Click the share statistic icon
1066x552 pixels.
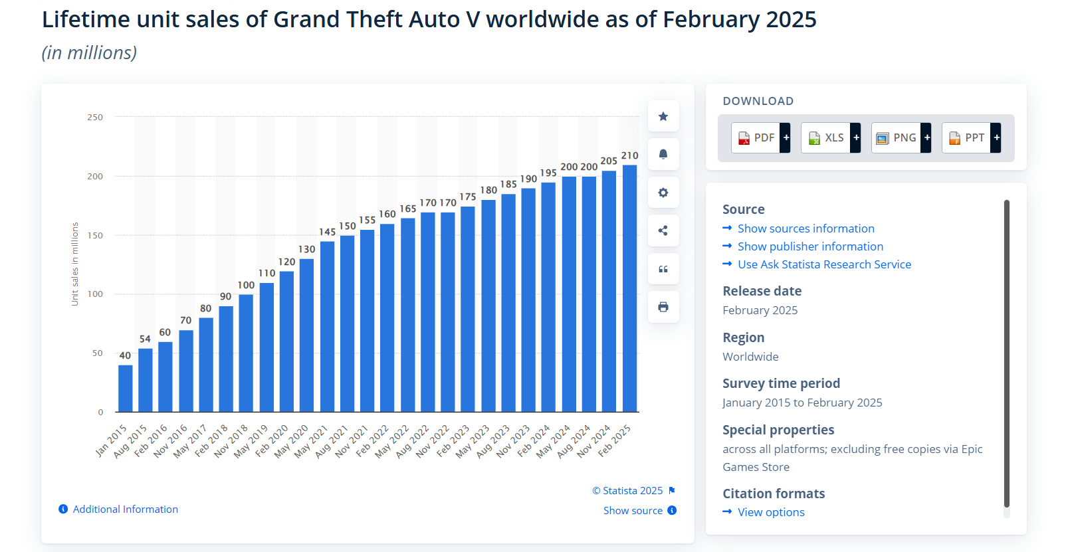click(663, 230)
